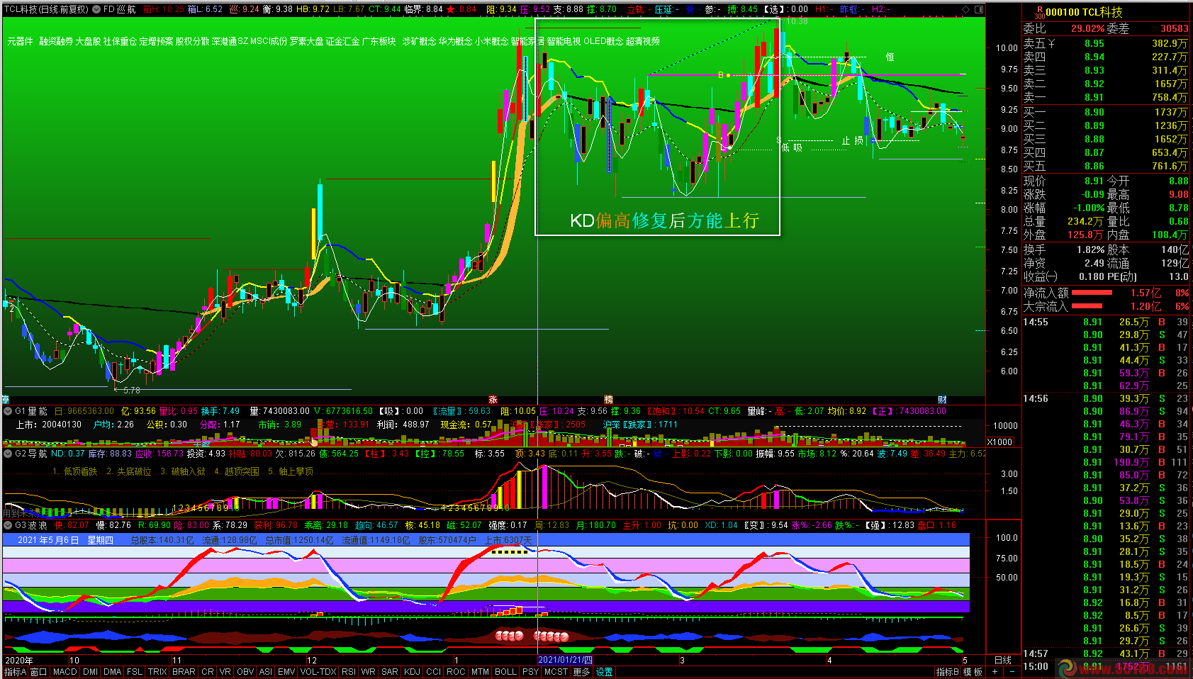Click the 大宗流入 block inflow bar
Image resolution: width=1193 pixels, height=679 pixels.
[x=1087, y=306]
